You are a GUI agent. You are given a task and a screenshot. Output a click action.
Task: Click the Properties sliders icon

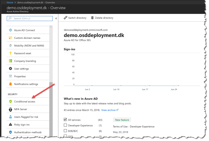(11, 76)
